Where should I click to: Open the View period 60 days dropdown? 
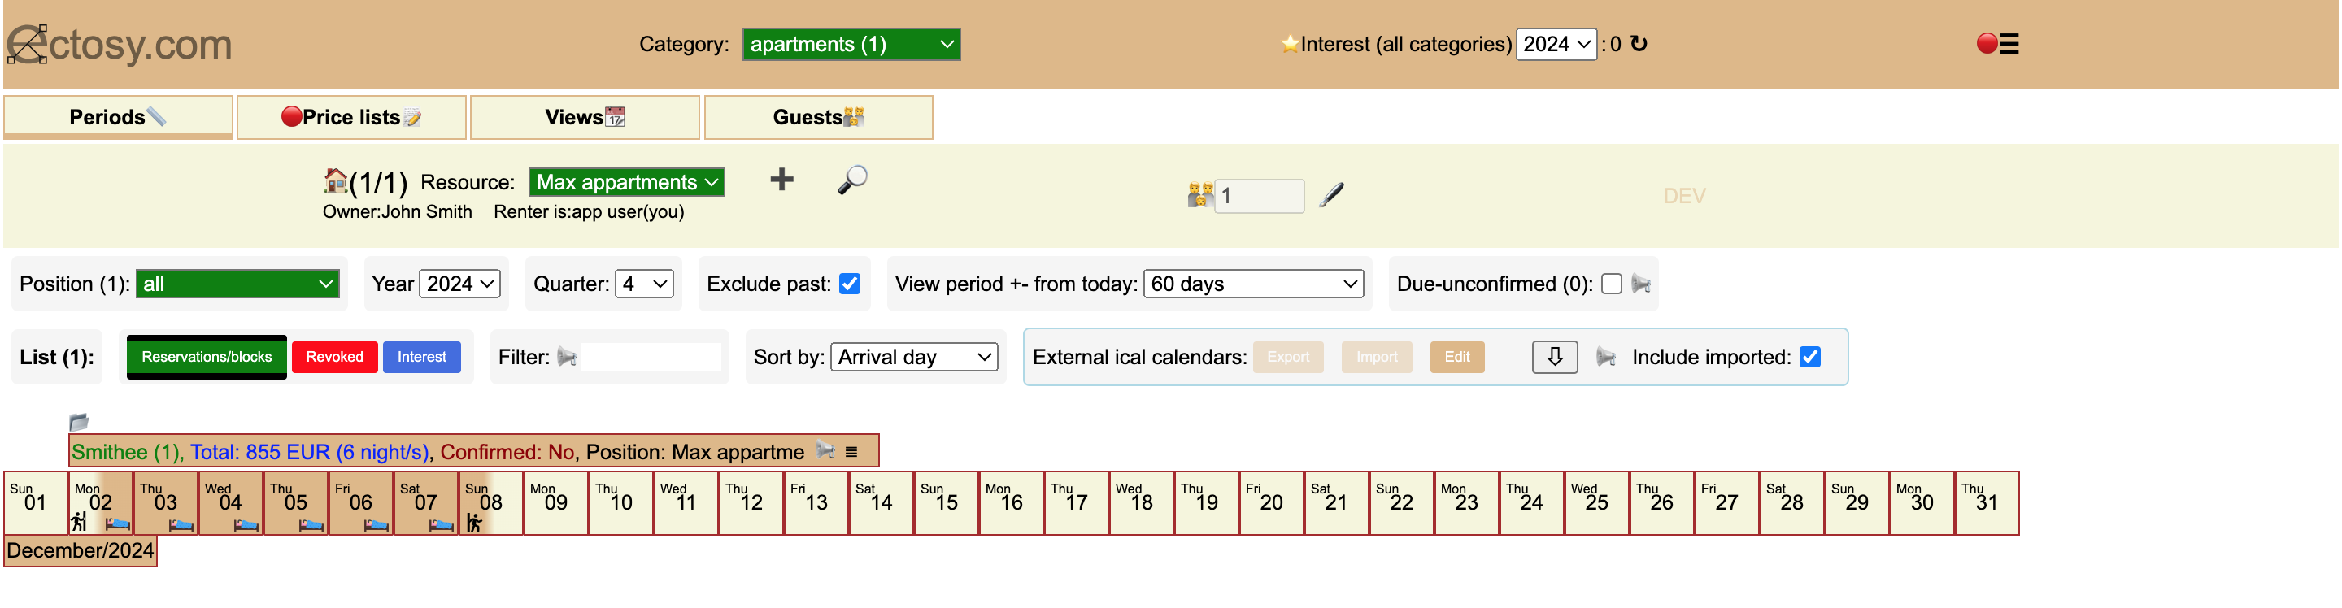point(1253,284)
